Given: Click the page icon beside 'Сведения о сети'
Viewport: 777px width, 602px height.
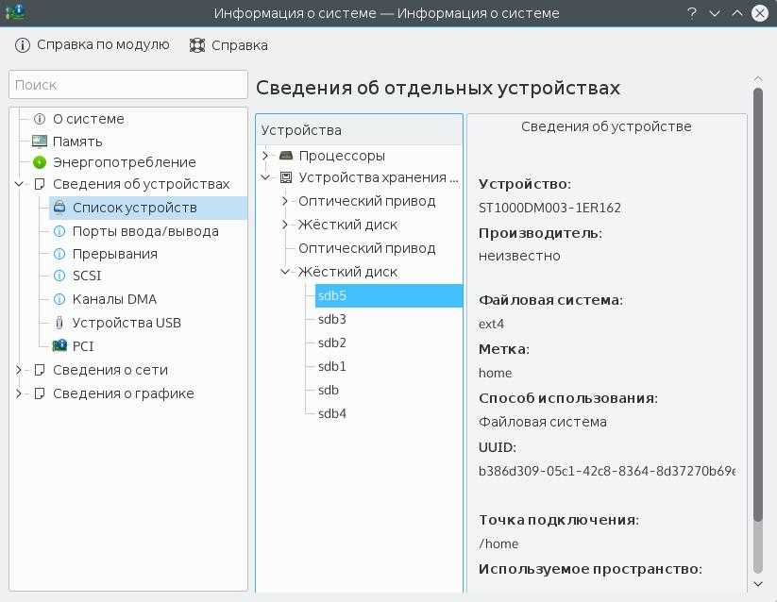Looking at the screenshot, I should point(39,370).
